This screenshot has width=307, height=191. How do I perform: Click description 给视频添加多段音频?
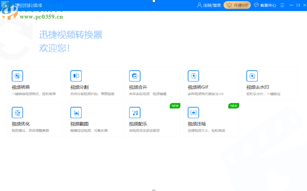[x=144, y=131]
